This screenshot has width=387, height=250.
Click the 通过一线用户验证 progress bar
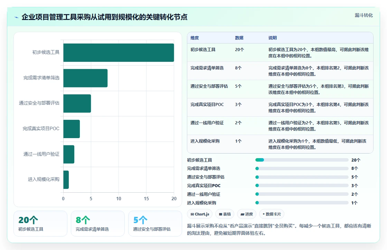302,194
